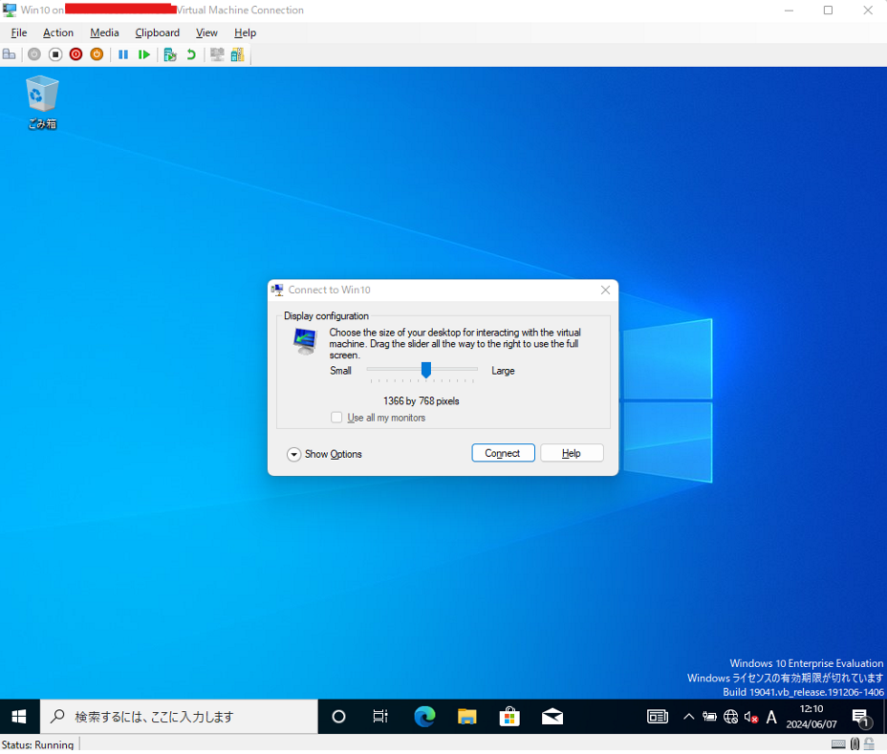Open the Media menu
The image size is (887, 754).
[104, 32]
